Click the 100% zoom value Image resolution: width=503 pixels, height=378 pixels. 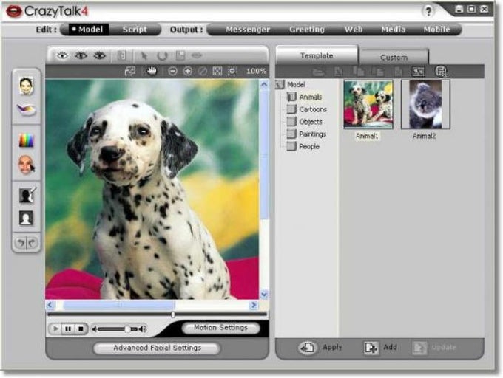pyautogui.click(x=257, y=71)
